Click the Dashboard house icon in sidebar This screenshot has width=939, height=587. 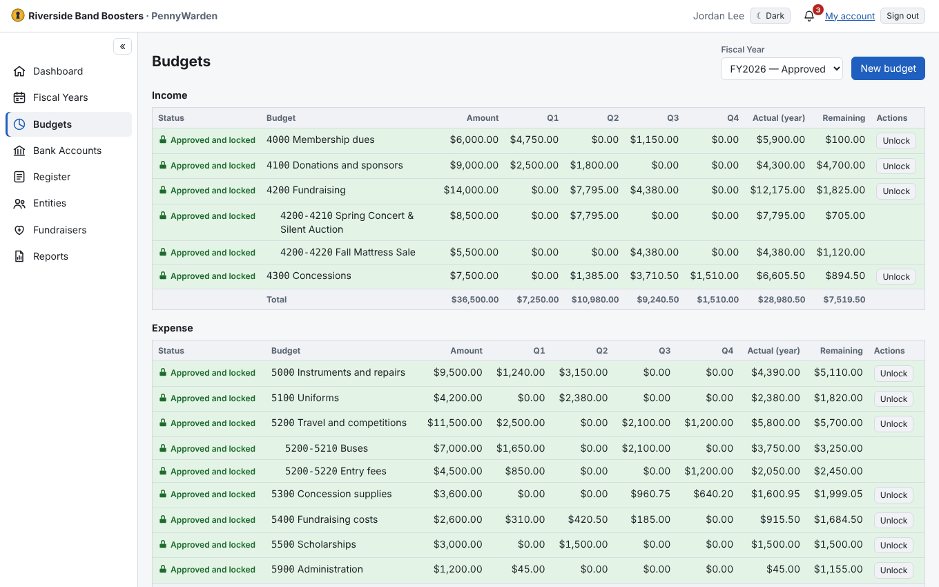coord(19,71)
